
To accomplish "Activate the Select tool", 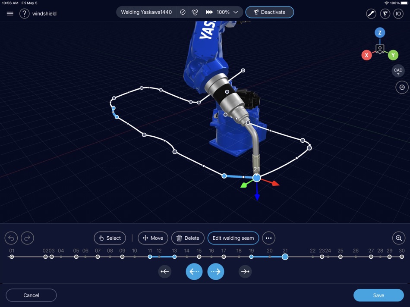I will (110, 238).
